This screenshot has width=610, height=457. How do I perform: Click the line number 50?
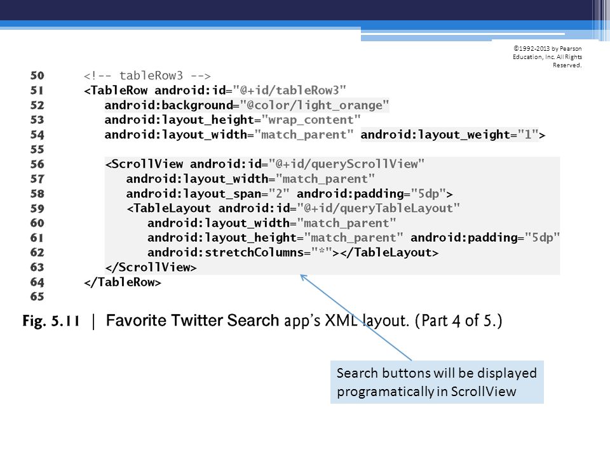pyautogui.click(x=37, y=76)
